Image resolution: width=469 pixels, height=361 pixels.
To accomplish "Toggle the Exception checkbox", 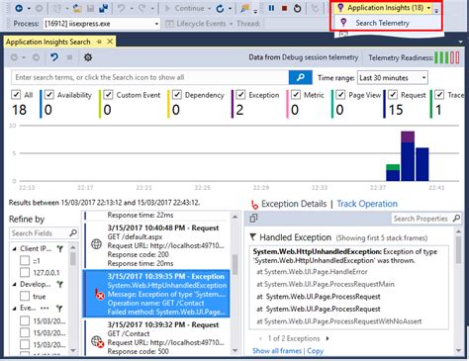I will 240,95.
